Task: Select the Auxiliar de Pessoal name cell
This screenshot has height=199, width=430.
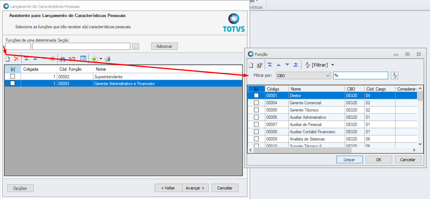Action: (x=317, y=124)
